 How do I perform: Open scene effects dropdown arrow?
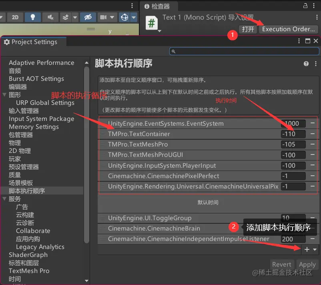(75, 17)
